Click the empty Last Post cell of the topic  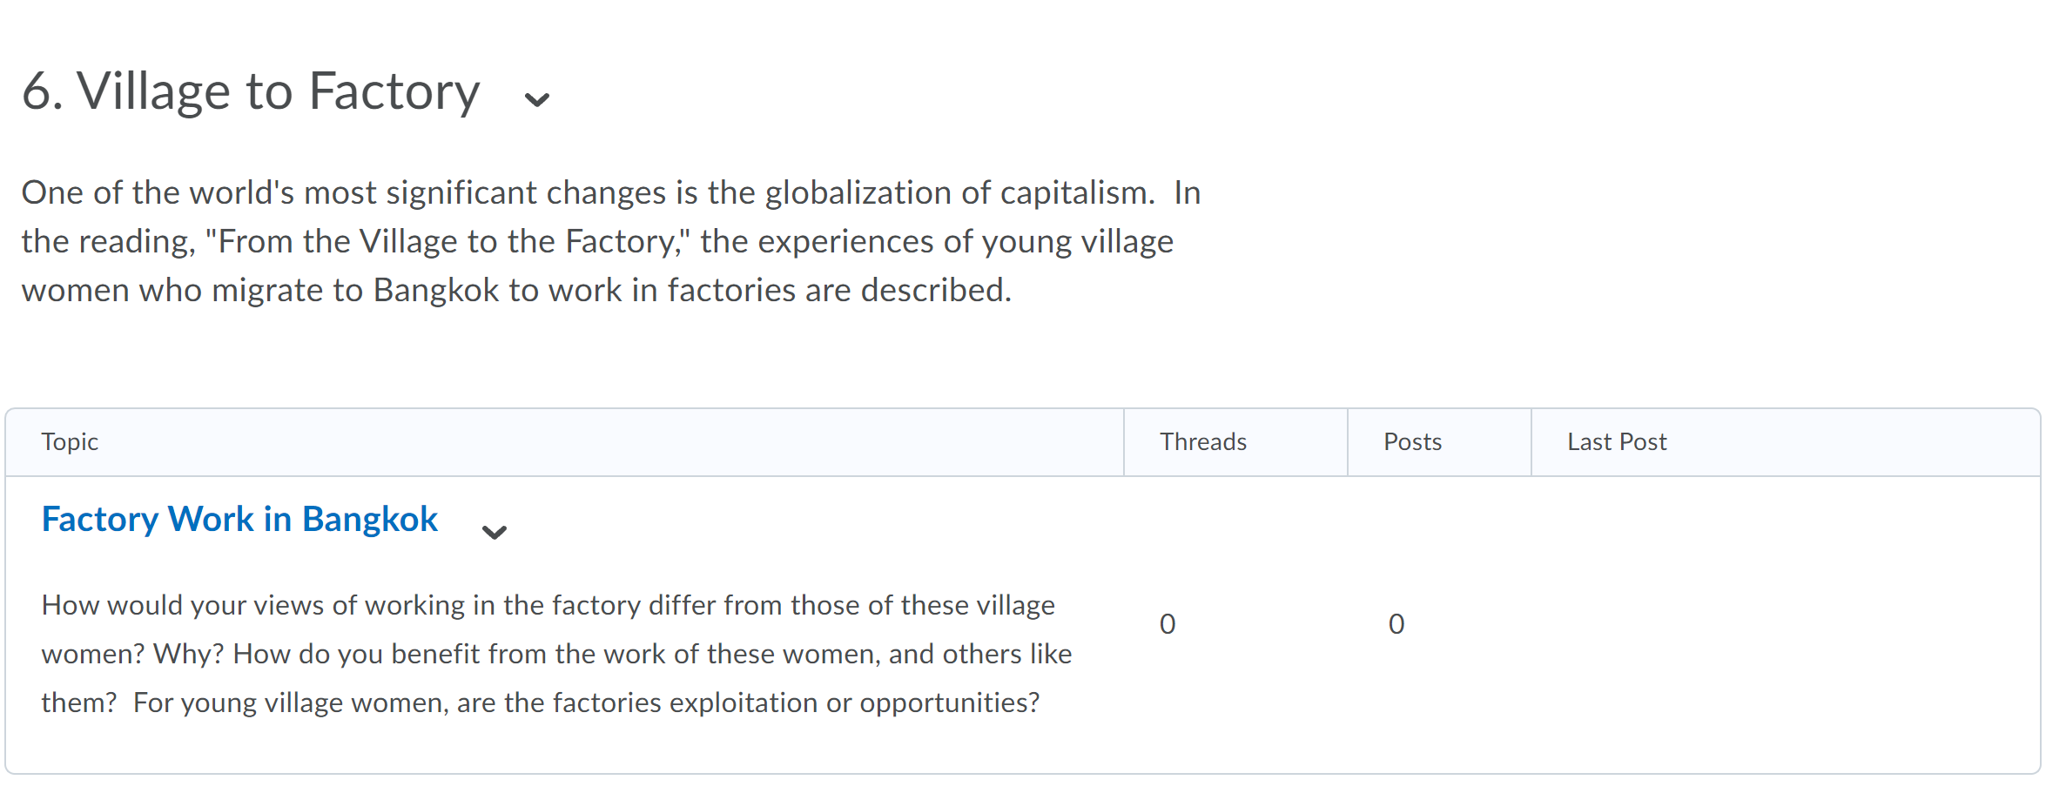click(x=1785, y=624)
